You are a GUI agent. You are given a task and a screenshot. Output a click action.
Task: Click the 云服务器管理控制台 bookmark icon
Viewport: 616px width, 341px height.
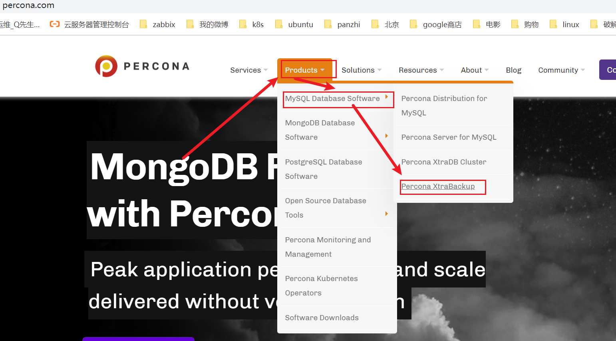[x=55, y=24]
